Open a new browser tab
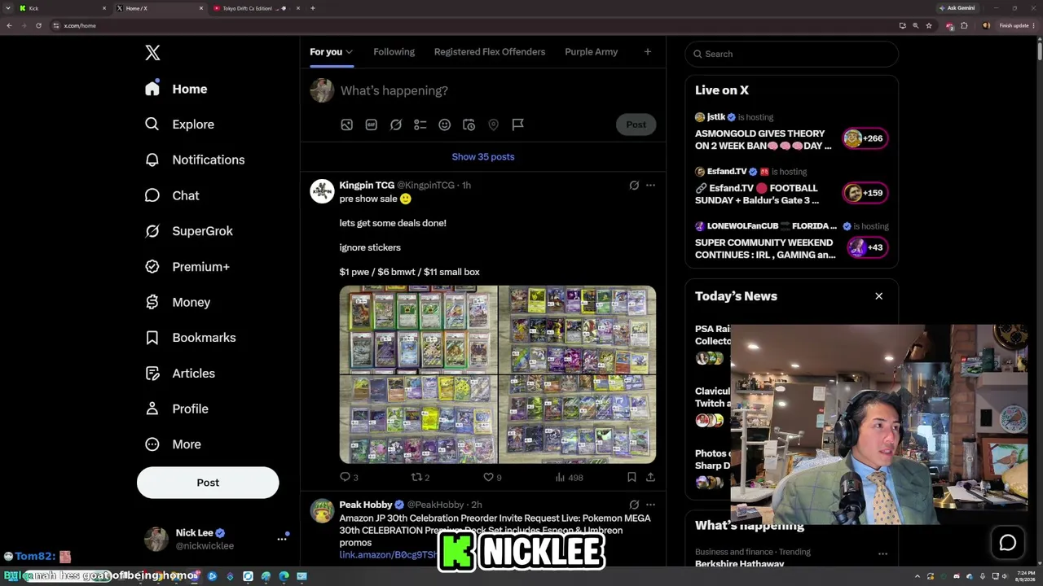 tap(313, 8)
